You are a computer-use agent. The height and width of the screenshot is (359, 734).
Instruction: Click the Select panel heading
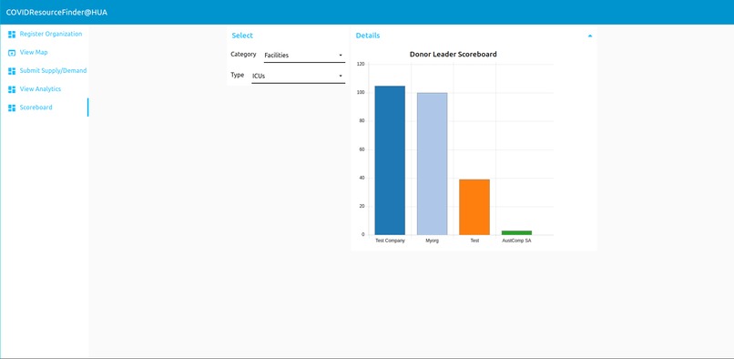click(242, 36)
